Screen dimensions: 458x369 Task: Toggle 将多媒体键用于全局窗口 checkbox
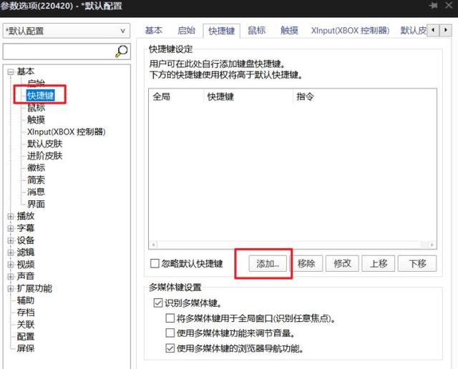pos(170,318)
